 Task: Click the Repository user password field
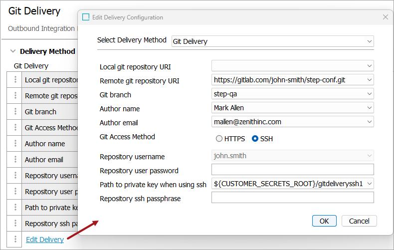click(292, 170)
